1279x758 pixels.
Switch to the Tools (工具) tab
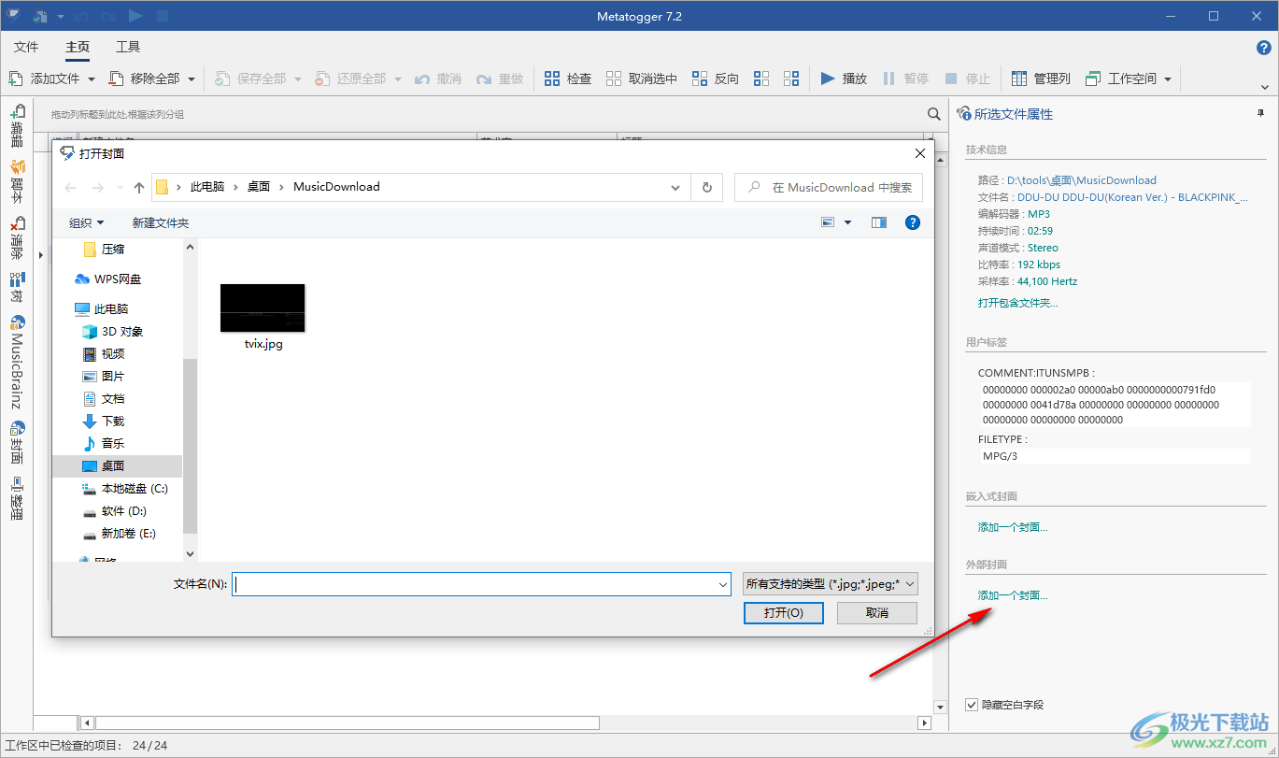coord(128,47)
